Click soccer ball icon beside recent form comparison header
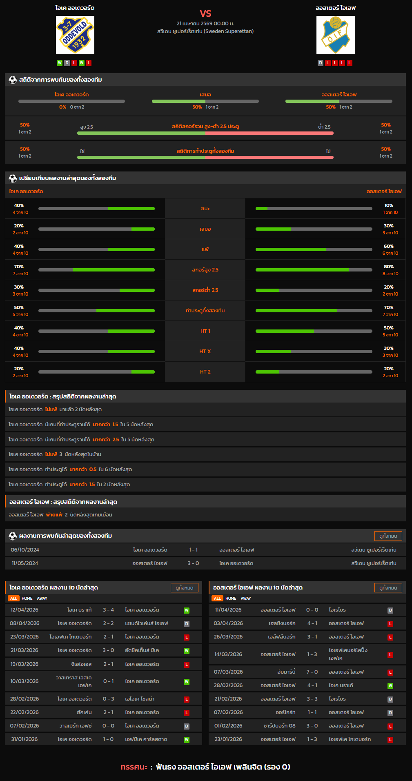Image resolution: width=412 pixels, height=781 pixels. click(13, 178)
